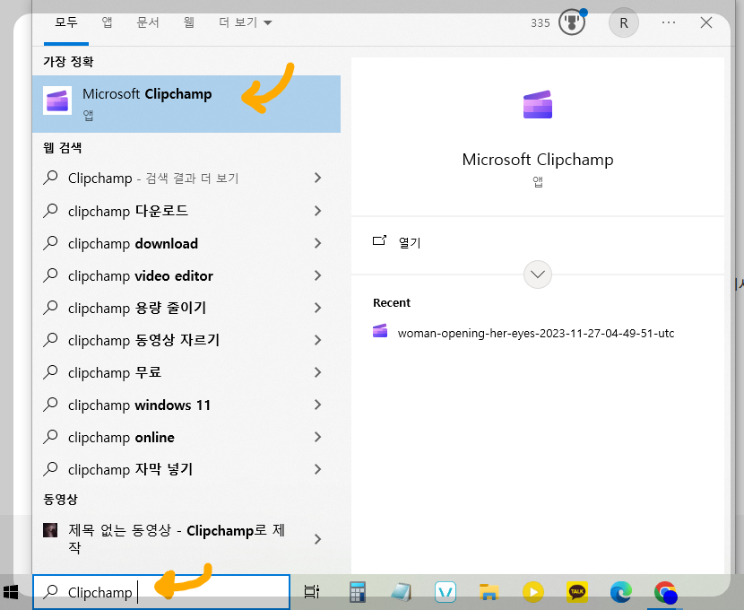Click magnifier icon beside clipchamp 무료
744x610 pixels.
(50, 371)
